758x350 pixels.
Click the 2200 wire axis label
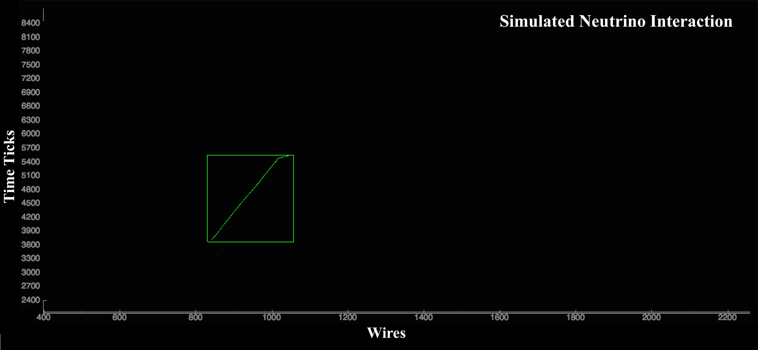(727, 318)
